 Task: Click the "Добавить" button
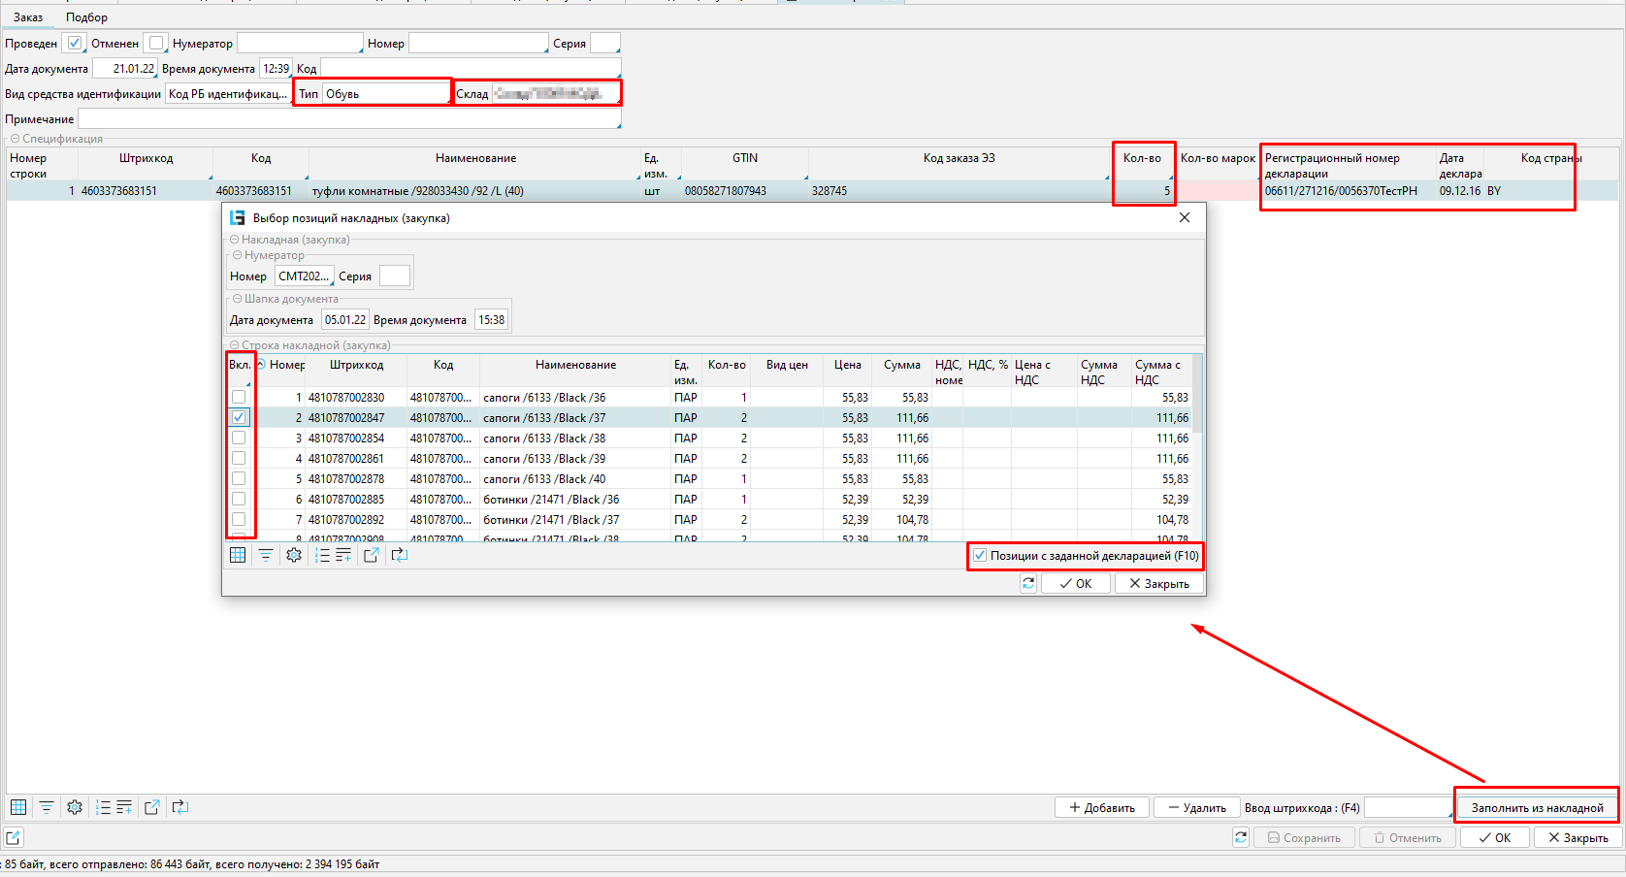pyautogui.click(x=1102, y=807)
